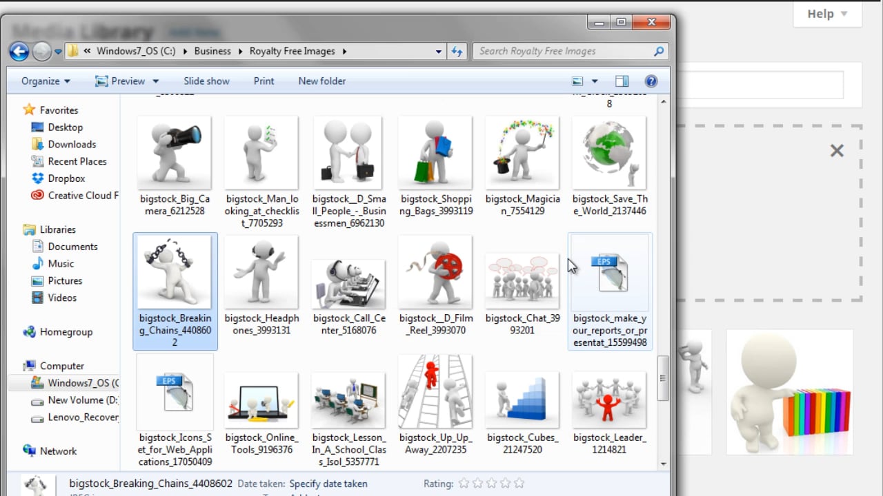Select the bigstock_Cubes_21247520 thumbnail
The image size is (883, 496).
[522, 400]
